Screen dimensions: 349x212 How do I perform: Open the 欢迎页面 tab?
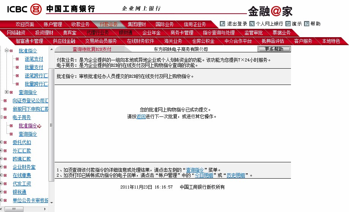coord(25,24)
